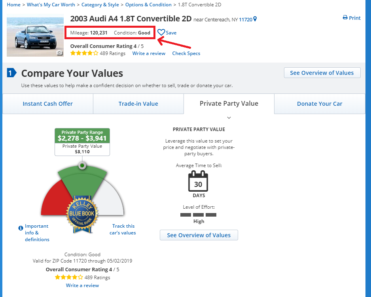Screen dimensions: 371x297
Task: Open the Audi A4 convertible thumbnail photo
Action: (35, 36)
